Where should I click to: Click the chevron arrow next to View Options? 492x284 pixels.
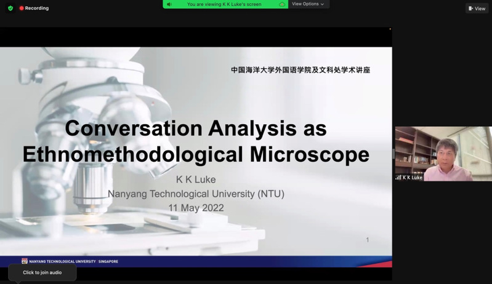(x=322, y=4)
